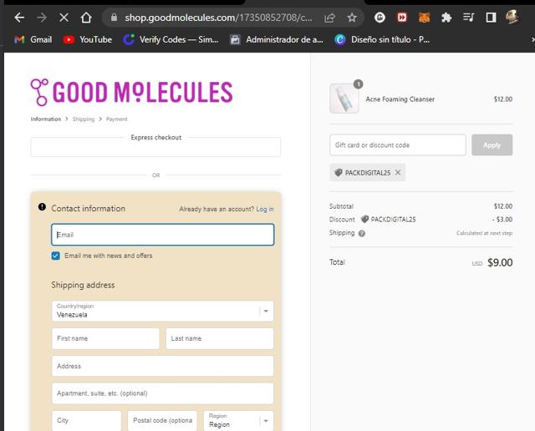View site security lock info
The width and height of the screenshot is (535, 431).
click(115, 18)
